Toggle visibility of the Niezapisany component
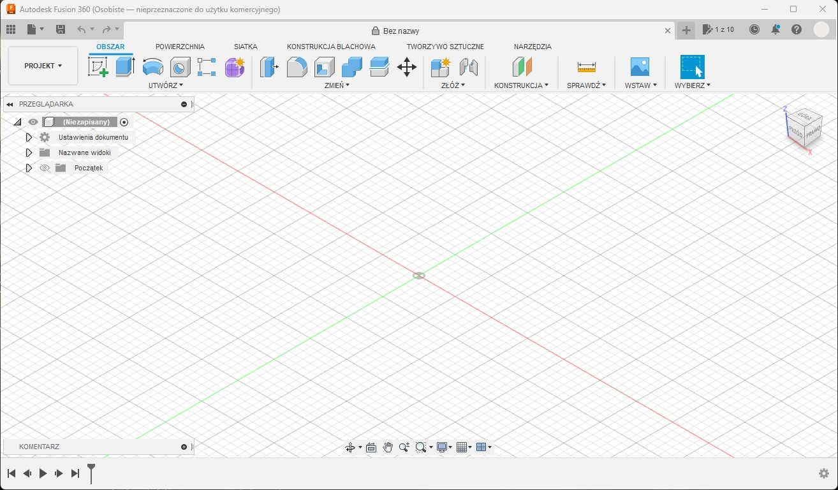This screenshot has height=490, width=838. [33, 122]
